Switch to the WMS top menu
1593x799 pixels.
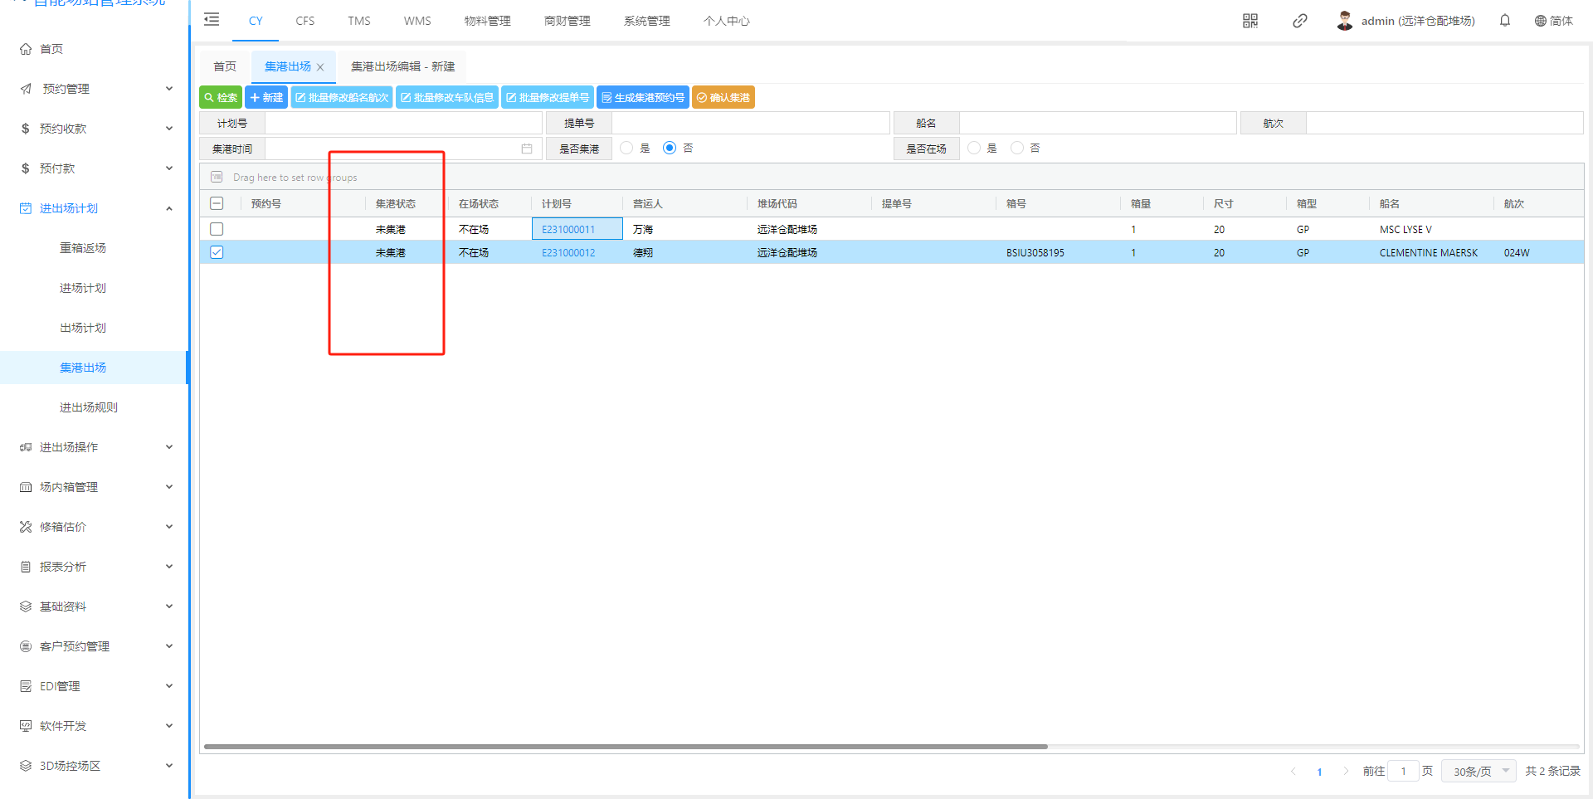(417, 21)
